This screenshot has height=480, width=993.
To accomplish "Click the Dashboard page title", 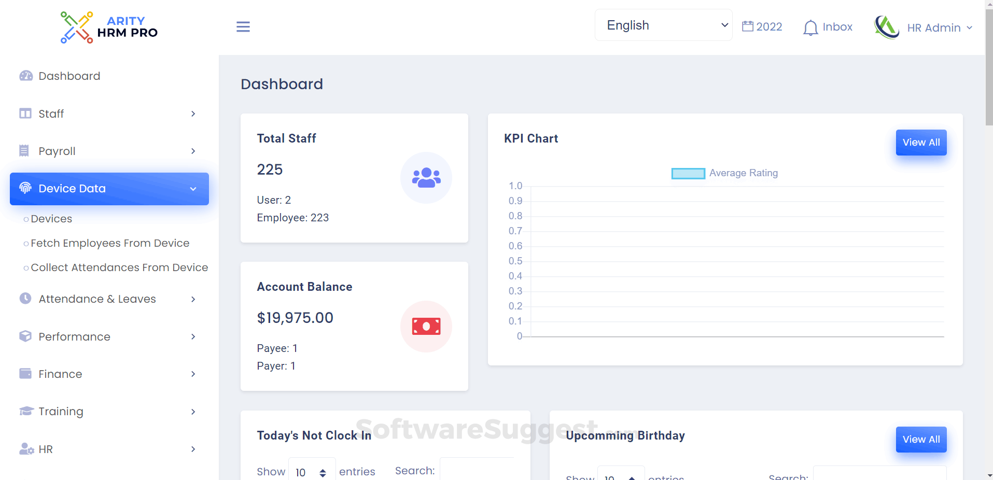I will (282, 84).
